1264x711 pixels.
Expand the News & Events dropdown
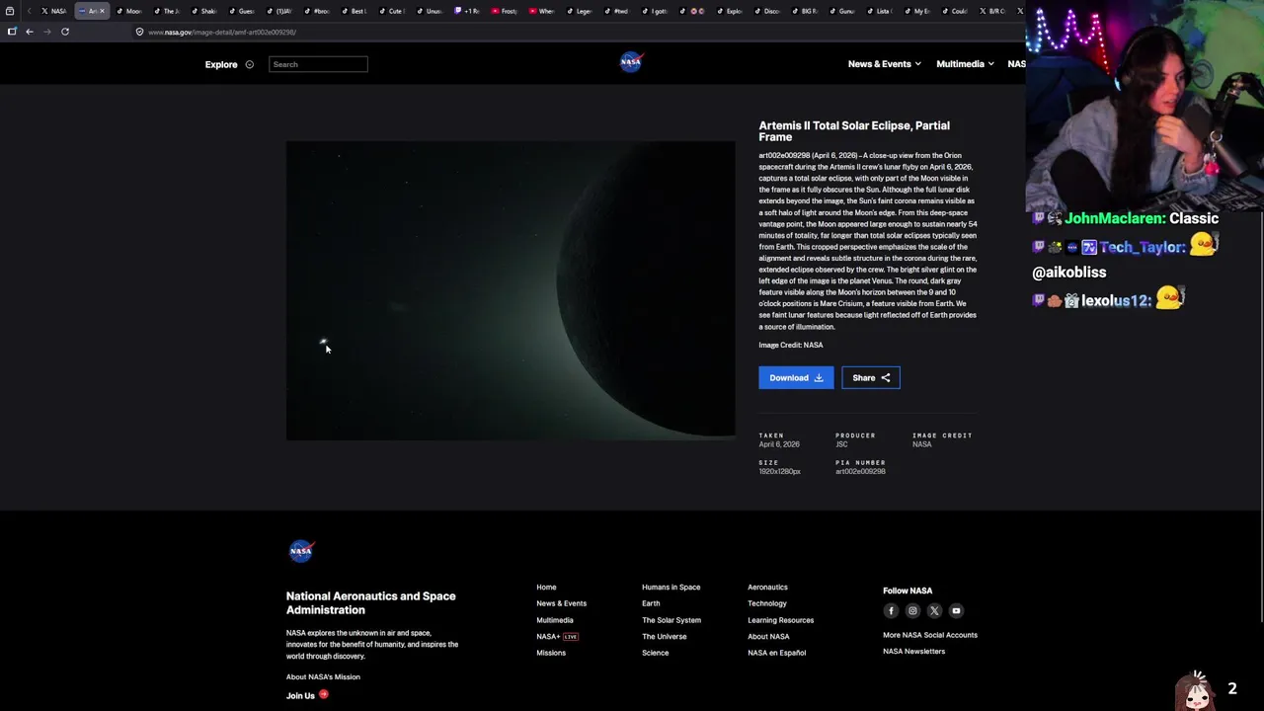(884, 64)
